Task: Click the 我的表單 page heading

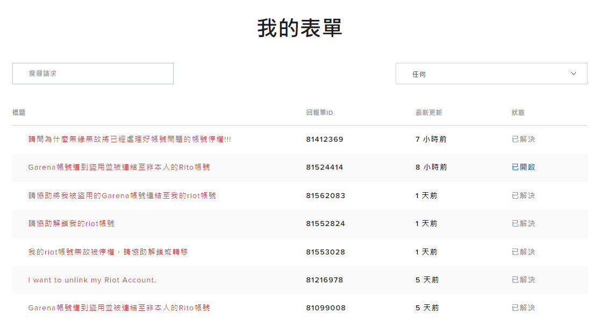Action: point(299,28)
